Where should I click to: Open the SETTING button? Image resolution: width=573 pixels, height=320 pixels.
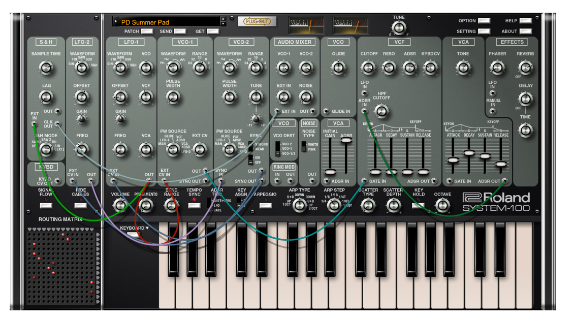[484, 31]
